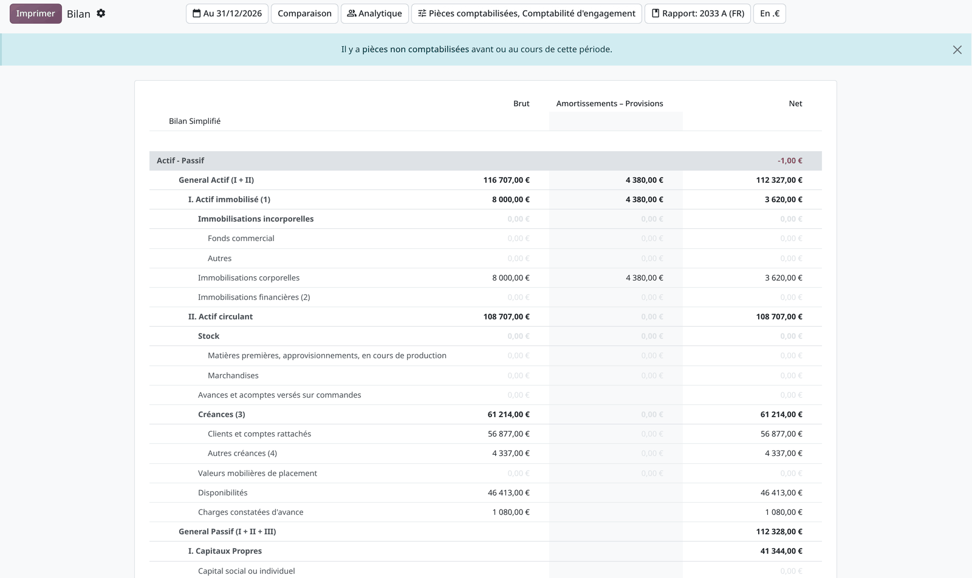Click the Net value 112 328,00 €
The image size is (972, 578).
[779, 532]
